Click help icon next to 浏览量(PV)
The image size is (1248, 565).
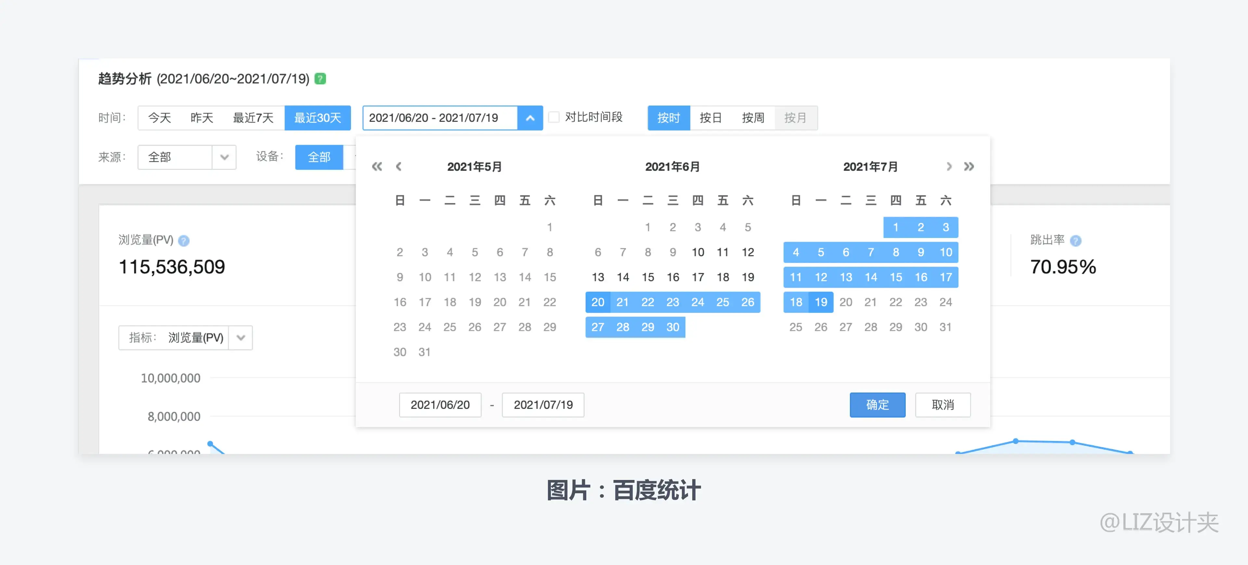pos(184,241)
